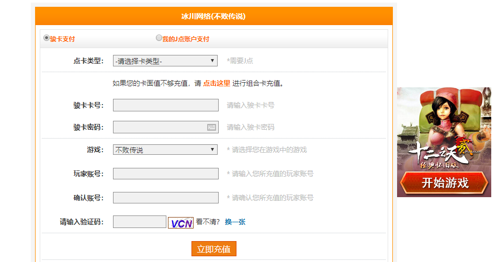
Task: Click the 玩家账号: field label
Action: (x=88, y=174)
